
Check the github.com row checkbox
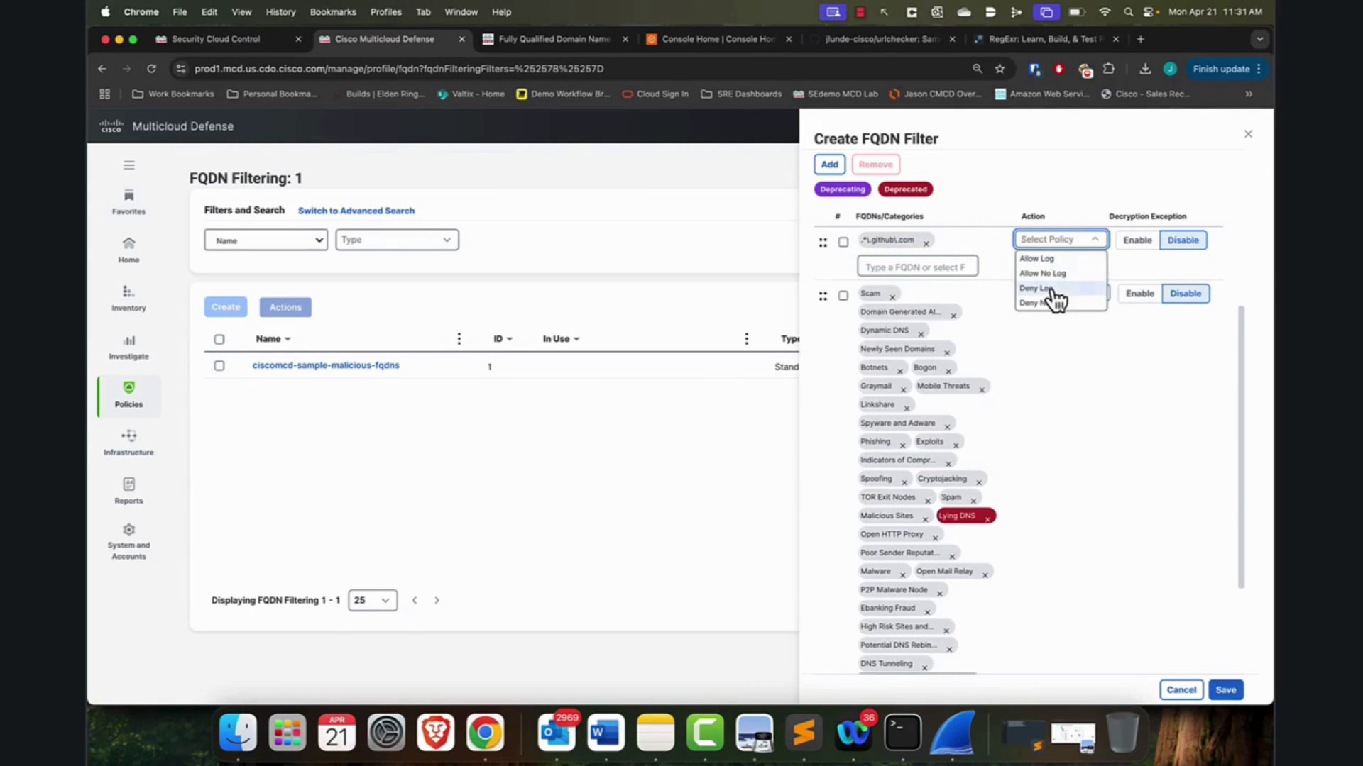843,243
